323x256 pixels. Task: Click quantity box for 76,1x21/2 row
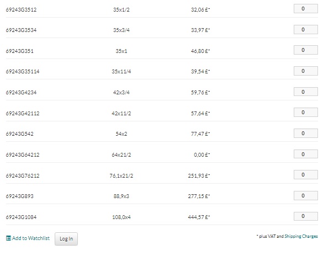coord(306,175)
